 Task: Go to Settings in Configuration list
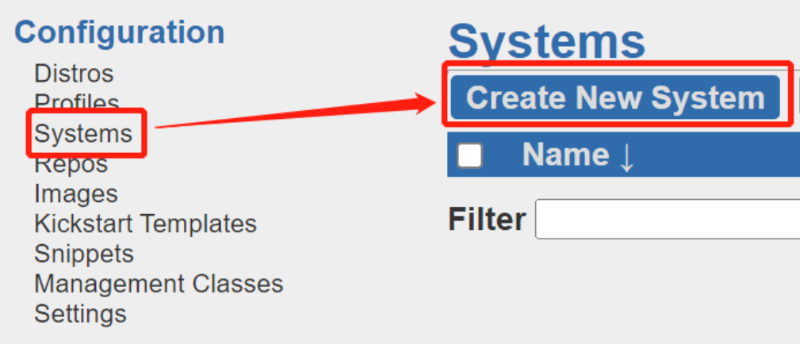pos(80,313)
